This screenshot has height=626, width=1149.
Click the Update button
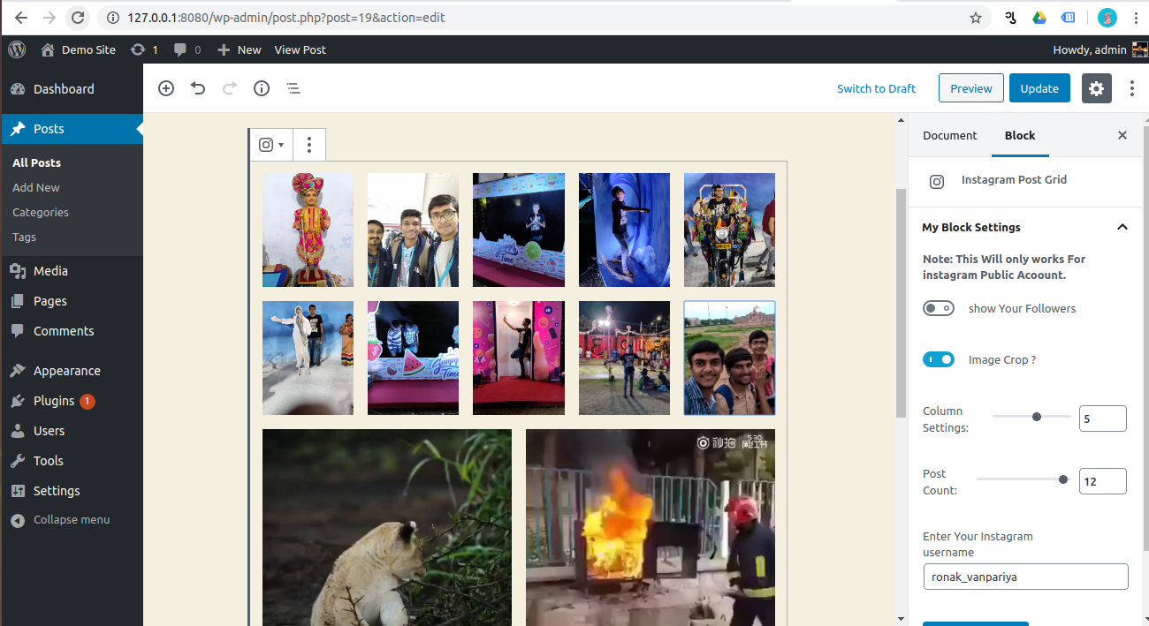pyautogui.click(x=1039, y=88)
